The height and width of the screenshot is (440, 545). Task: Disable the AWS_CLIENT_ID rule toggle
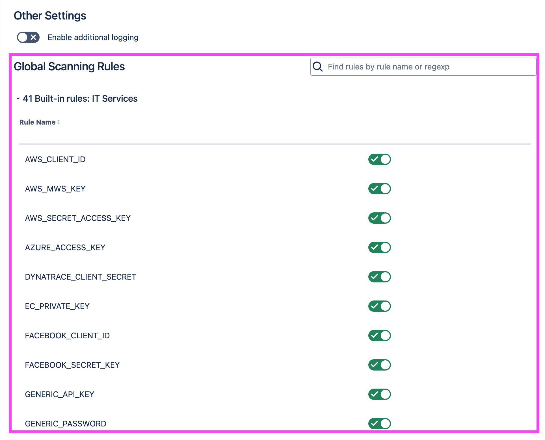(x=379, y=159)
